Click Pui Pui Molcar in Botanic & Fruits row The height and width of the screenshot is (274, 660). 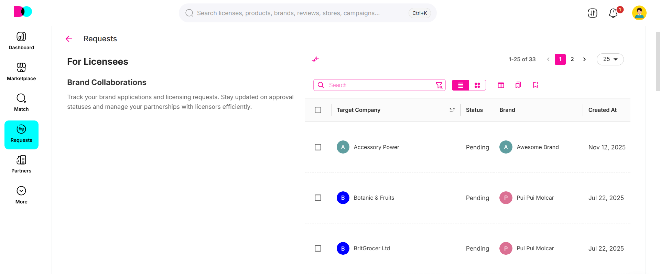(x=535, y=198)
